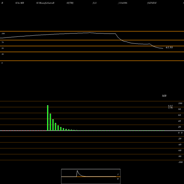The height and width of the screenshot is (184, 184).
Task: Click the peak of the RSI line
Action: [x=90, y=33]
